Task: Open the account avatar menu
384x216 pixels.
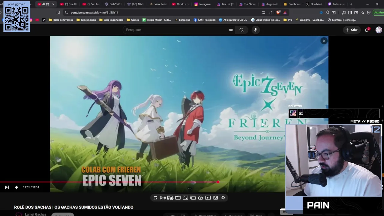Action: (x=379, y=30)
